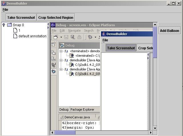This screenshot has width=183, height=136.
Task: Click the bug icon in the Debug view title
Action: click(62, 45)
